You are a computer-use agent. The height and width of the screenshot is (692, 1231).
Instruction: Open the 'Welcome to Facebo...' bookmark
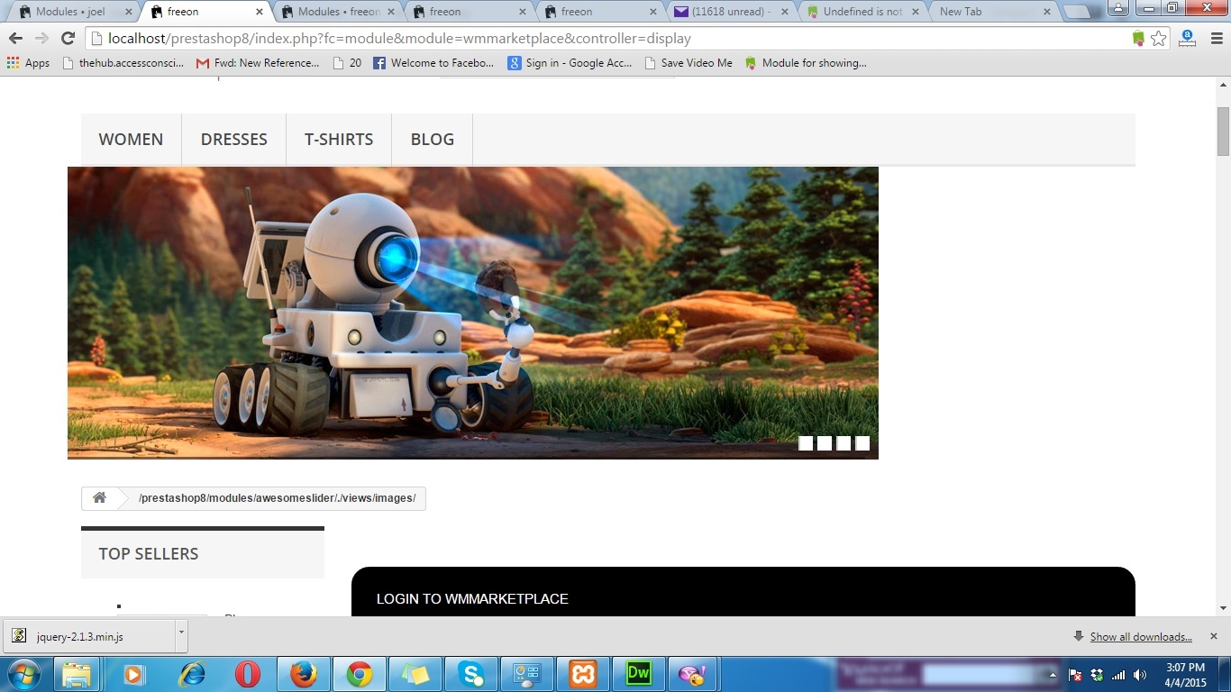[x=433, y=63]
